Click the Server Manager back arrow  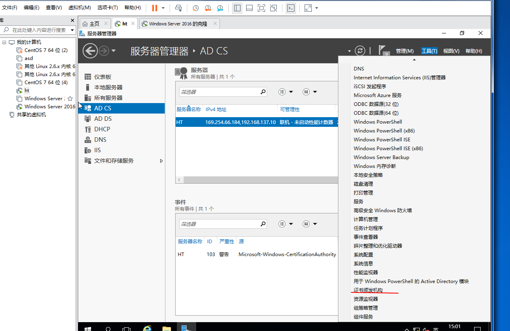90,51
